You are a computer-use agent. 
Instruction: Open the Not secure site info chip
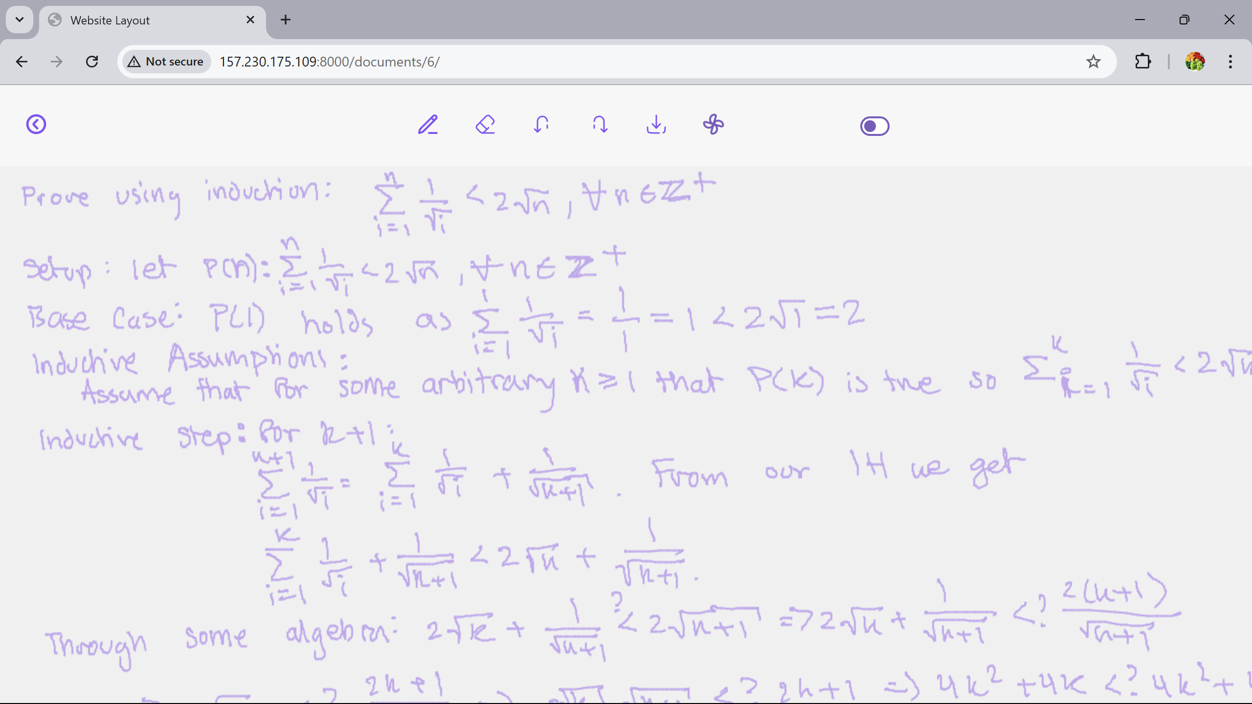click(x=166, y=62)
